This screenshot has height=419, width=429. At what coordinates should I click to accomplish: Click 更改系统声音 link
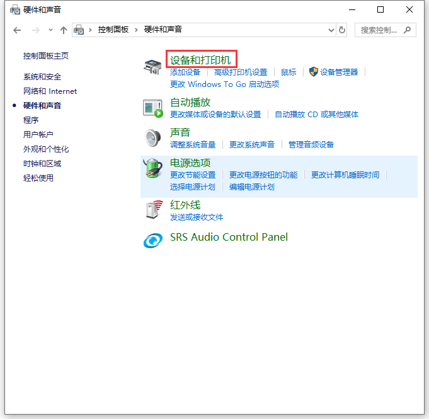[252, 144]
